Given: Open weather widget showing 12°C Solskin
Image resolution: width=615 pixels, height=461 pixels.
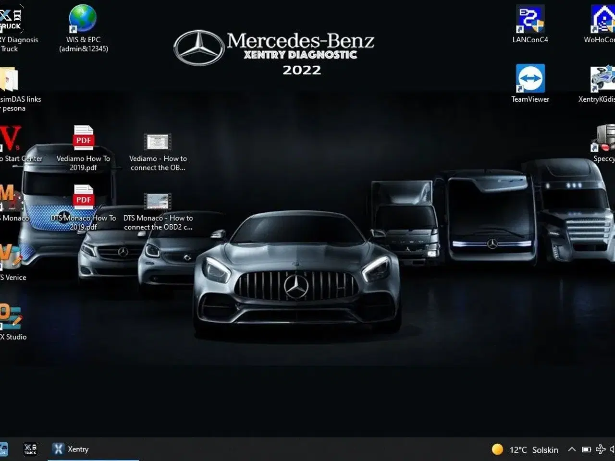Looking at the screenshot, I should coord(525,449).
